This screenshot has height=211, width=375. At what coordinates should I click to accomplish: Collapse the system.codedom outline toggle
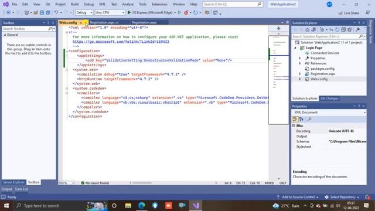click(67, 89)
